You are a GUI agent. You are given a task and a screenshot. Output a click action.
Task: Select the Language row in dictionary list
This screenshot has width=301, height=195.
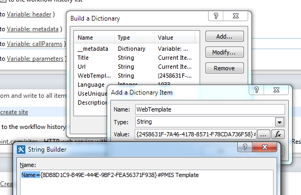(91, 85)
